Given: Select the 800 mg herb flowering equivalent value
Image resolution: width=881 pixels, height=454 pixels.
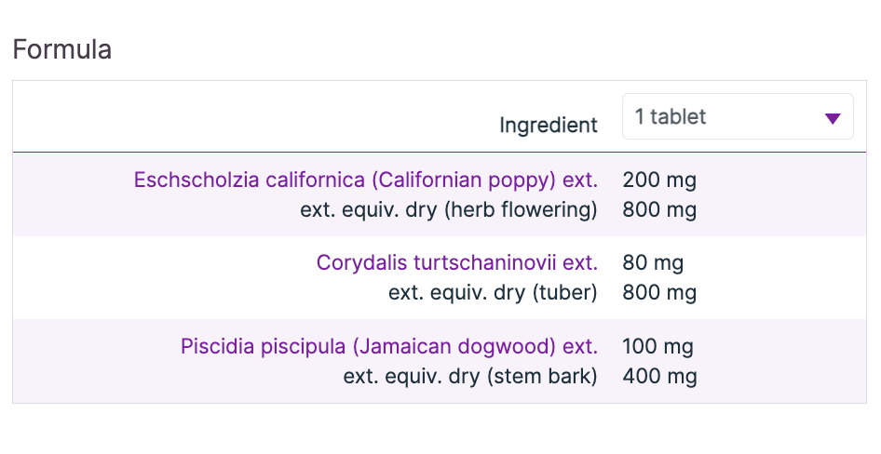Looking at the screenshot, I should point(659,209).
